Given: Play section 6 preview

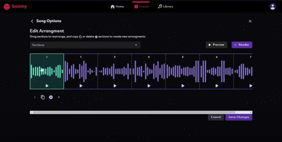Looking at the screenshot, I should (217, 86).
